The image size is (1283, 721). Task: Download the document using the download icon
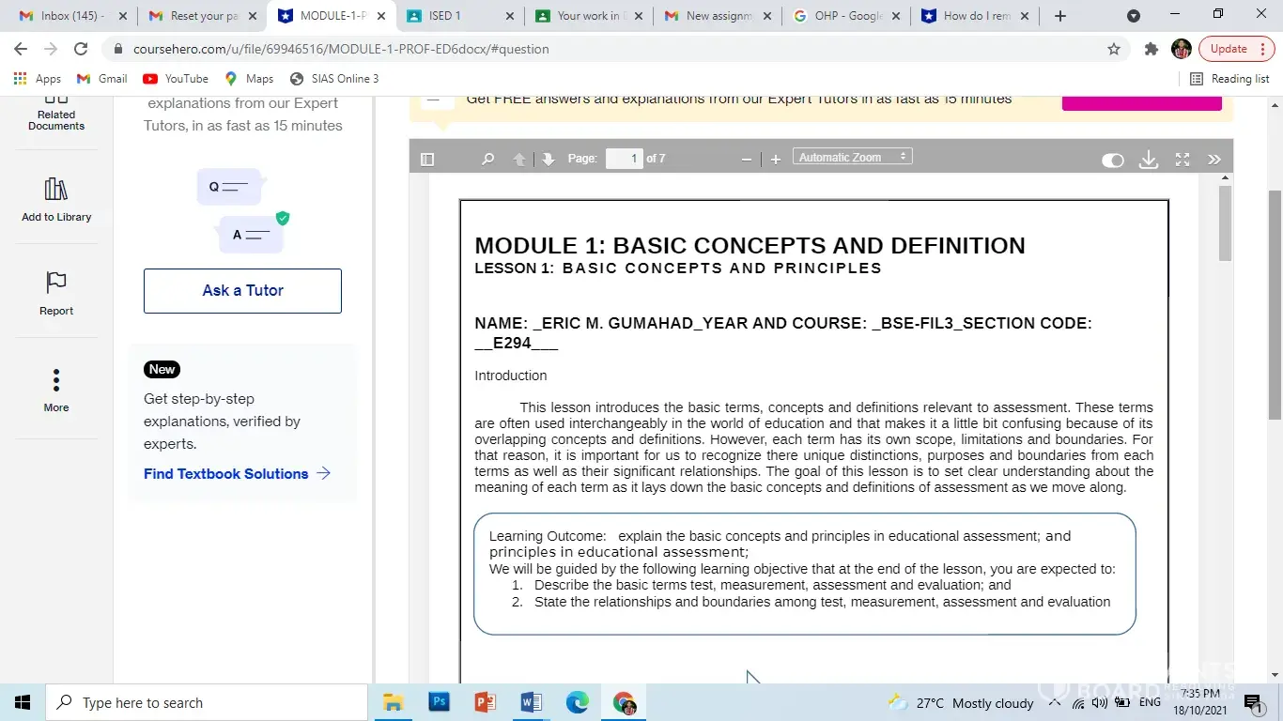pos(1148,160)
